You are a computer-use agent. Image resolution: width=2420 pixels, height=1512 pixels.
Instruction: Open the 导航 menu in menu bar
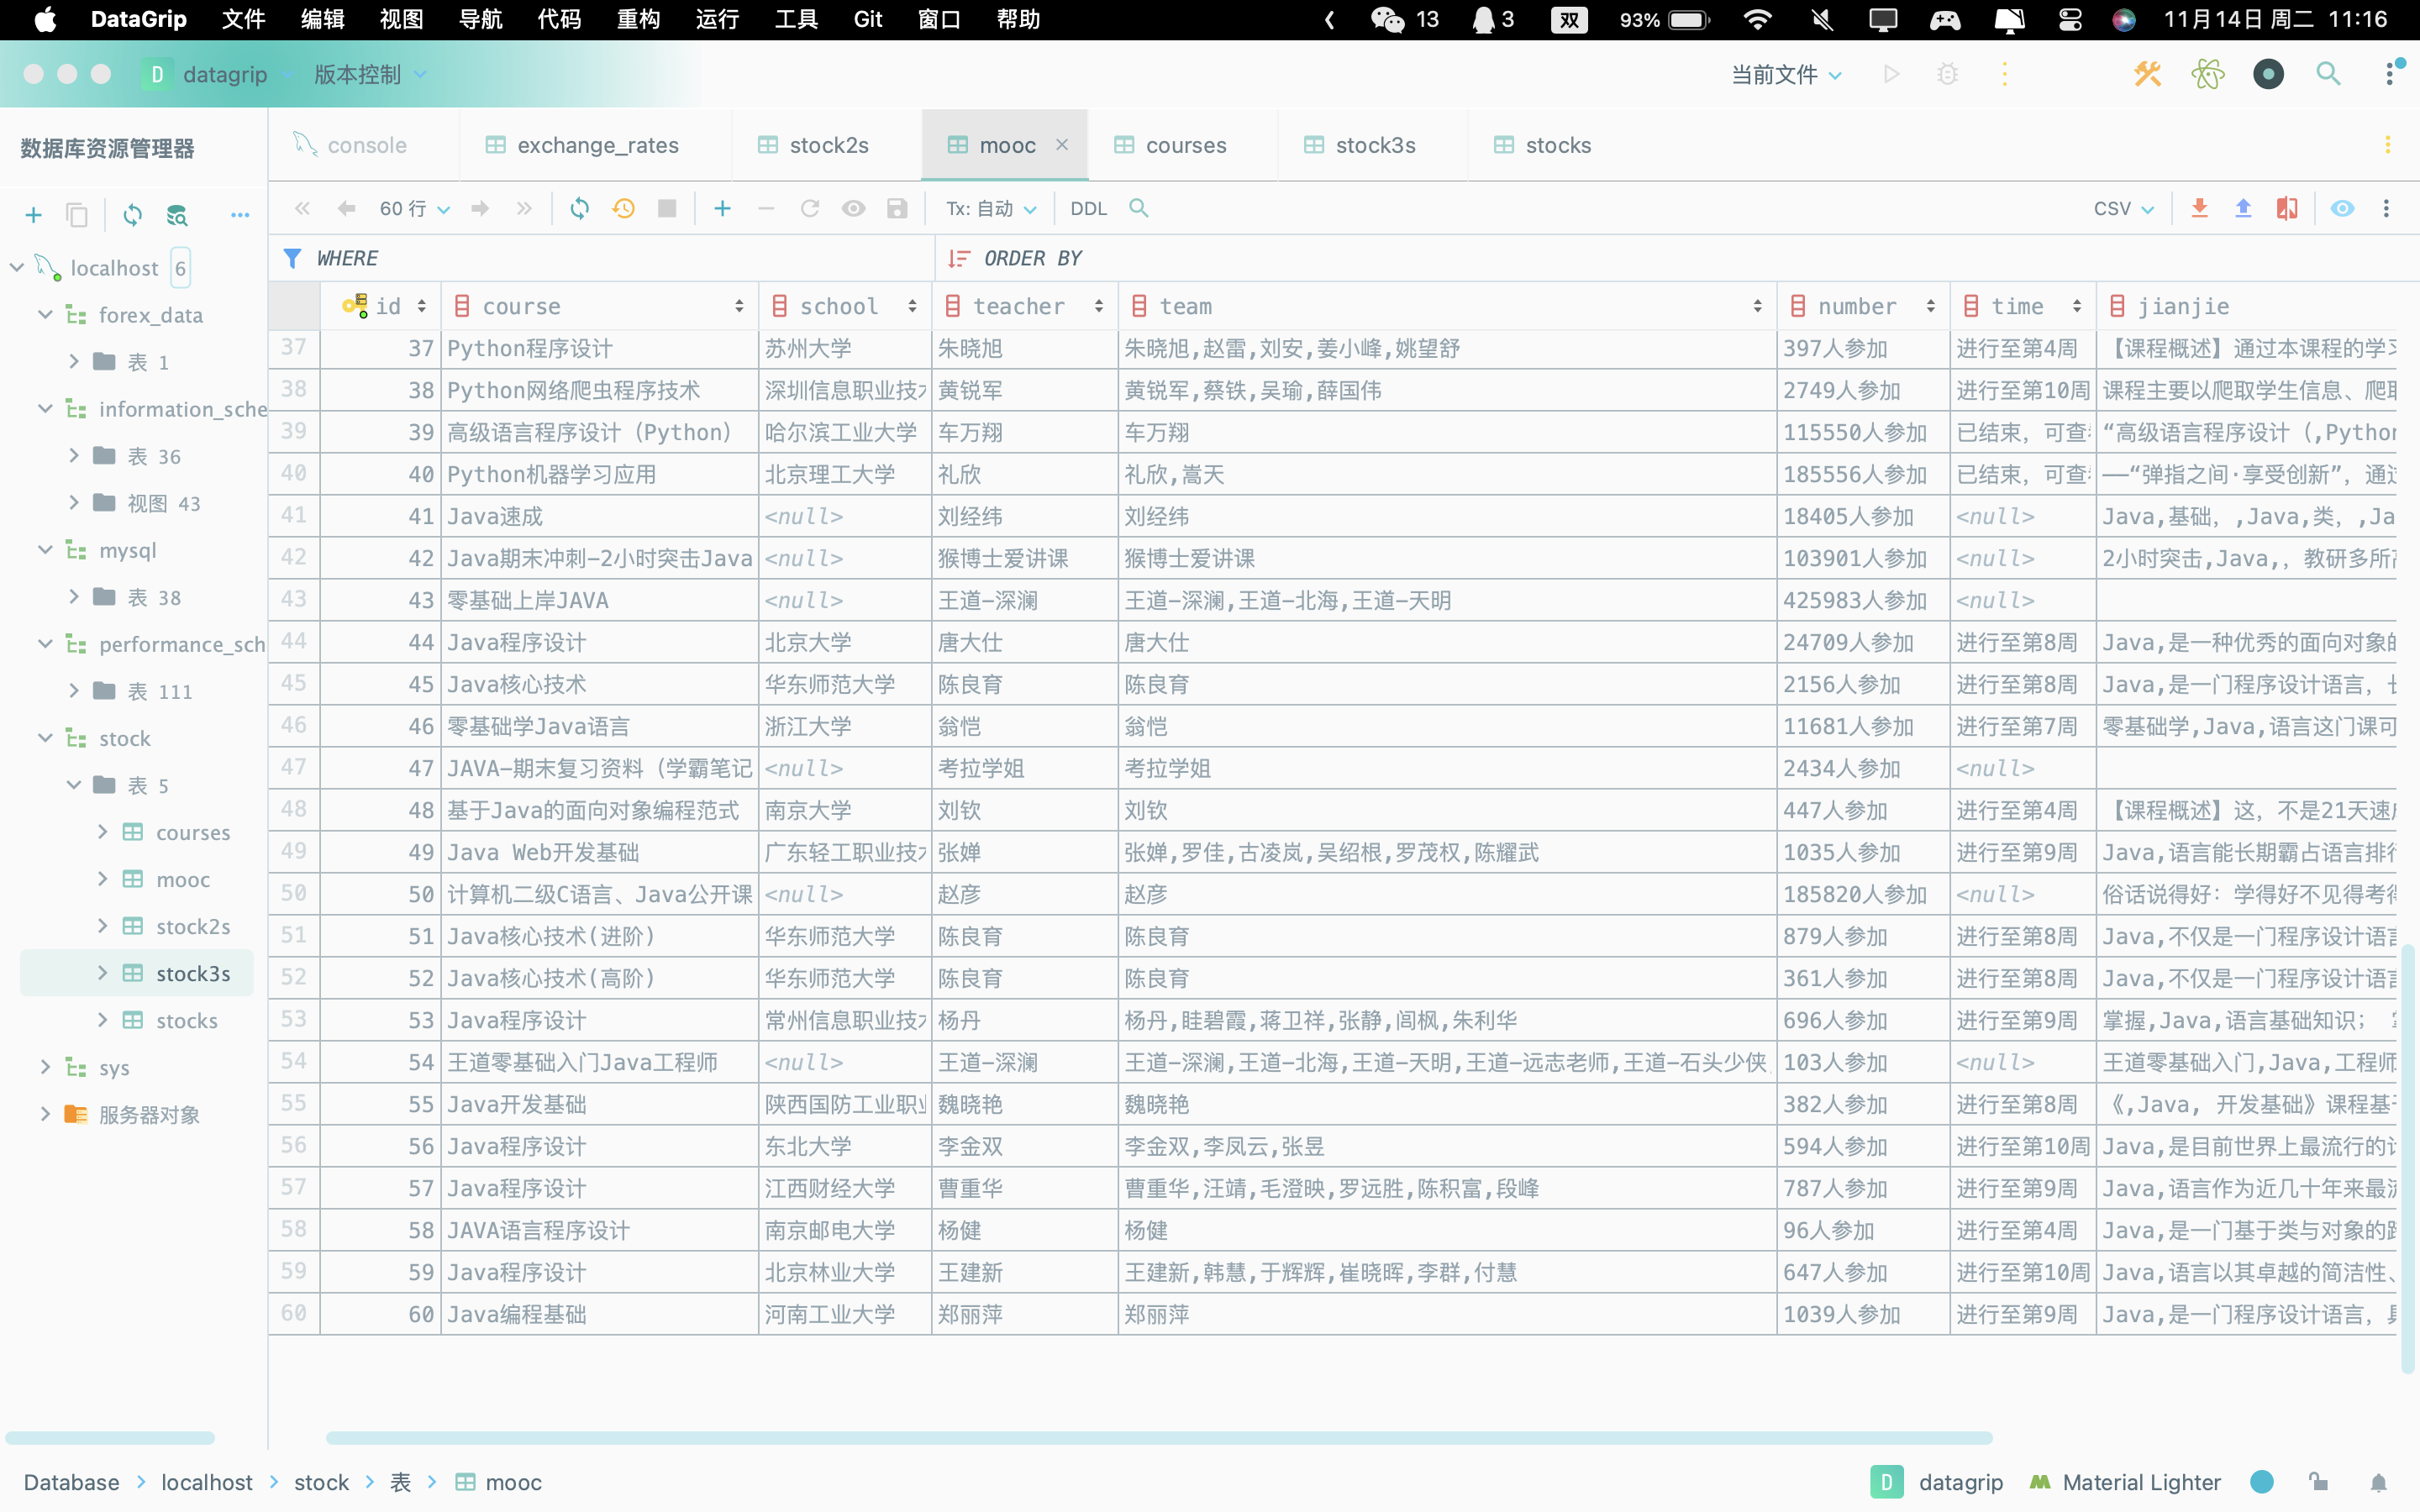(x=480, y=19)
